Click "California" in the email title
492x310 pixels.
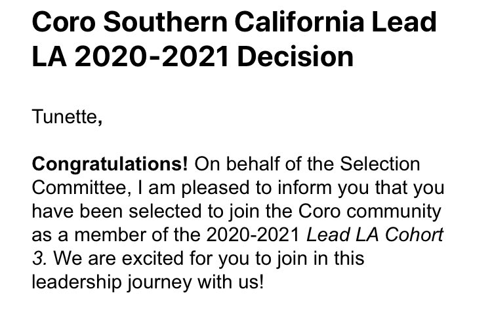pyautogui.click(x=299, y=22)
